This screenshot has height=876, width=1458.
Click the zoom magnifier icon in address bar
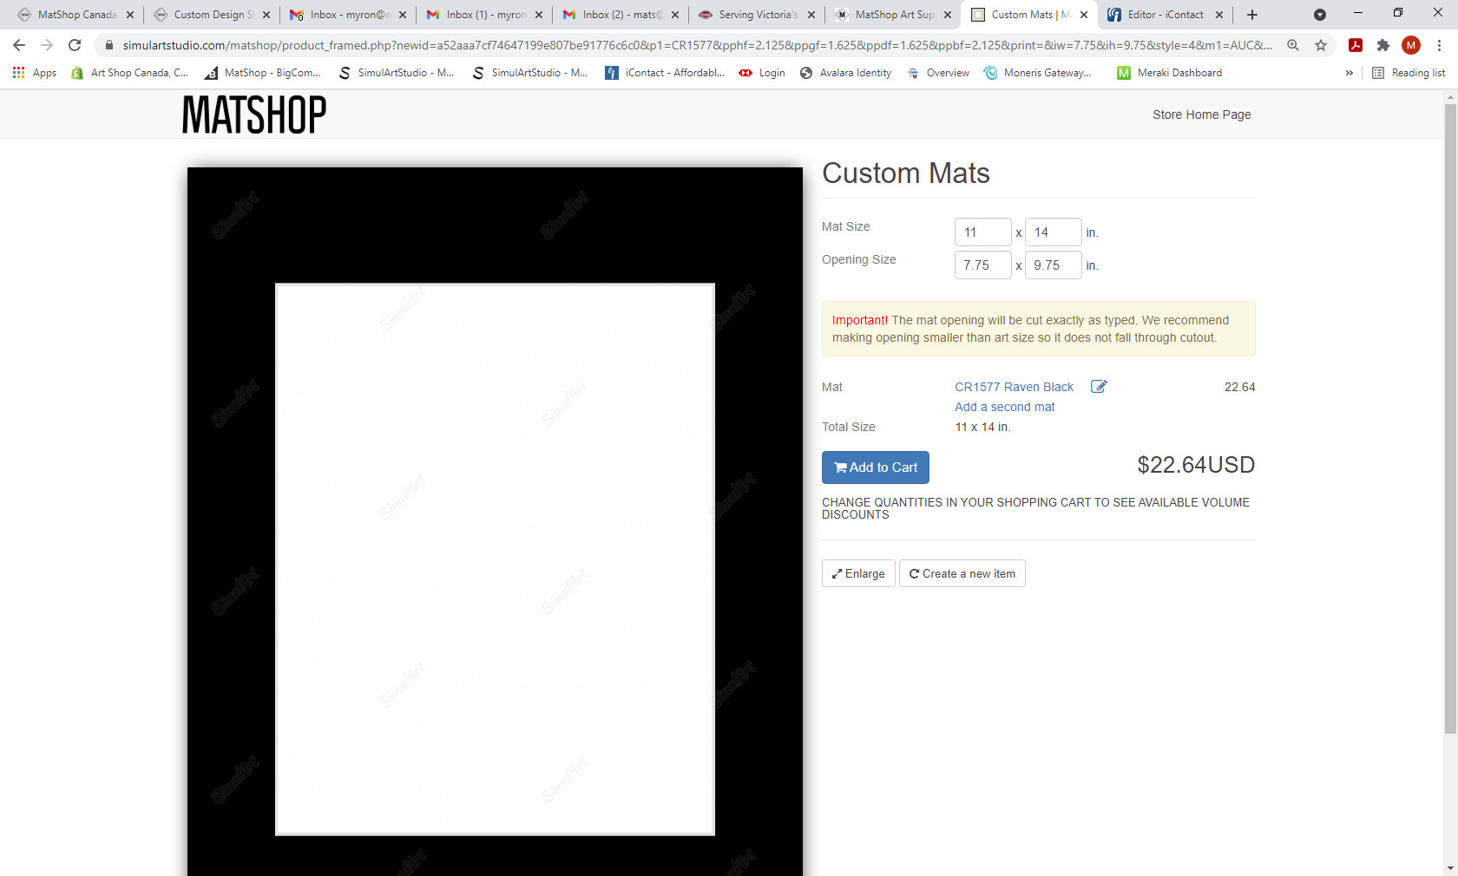click(1293, 45)
